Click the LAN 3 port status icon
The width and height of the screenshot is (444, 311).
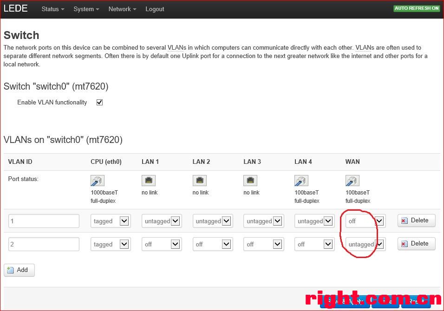tap(250, 181)
